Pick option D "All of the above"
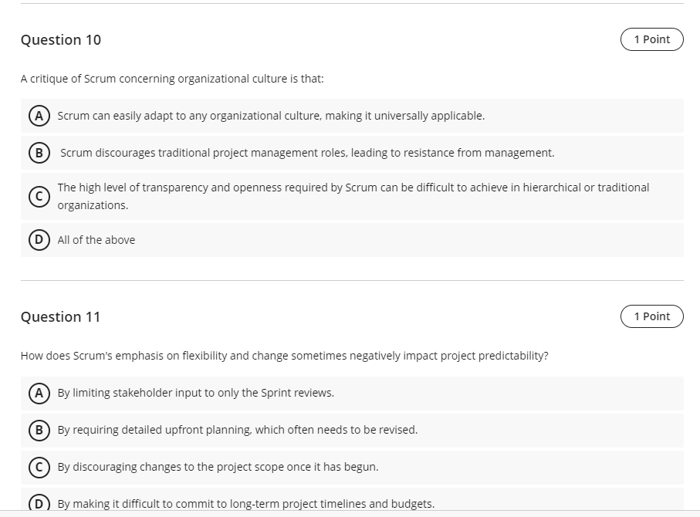 [x=39, y=239]
